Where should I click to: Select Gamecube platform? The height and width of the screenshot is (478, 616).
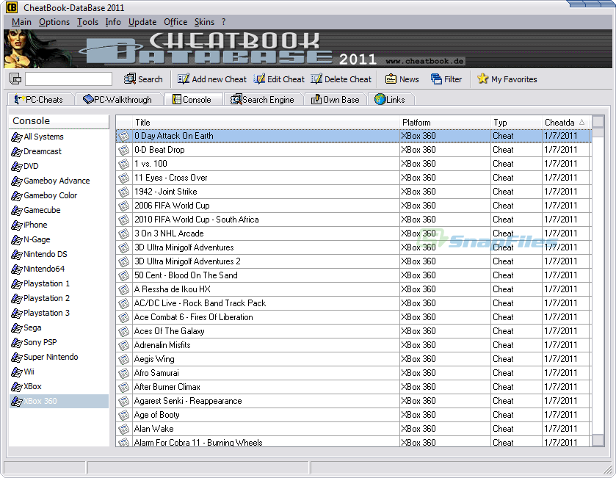59,210
